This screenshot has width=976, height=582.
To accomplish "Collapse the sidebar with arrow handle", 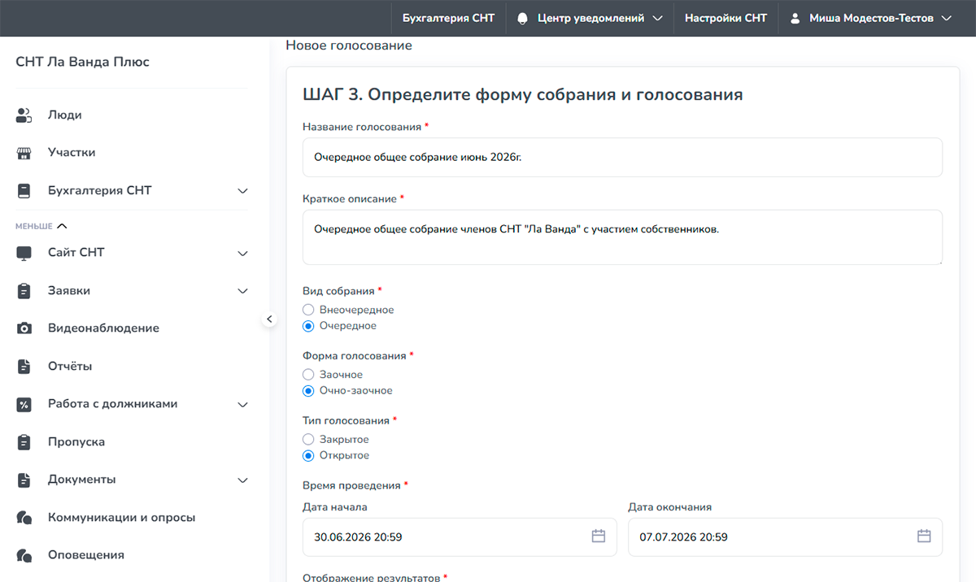I will [270, 319].
